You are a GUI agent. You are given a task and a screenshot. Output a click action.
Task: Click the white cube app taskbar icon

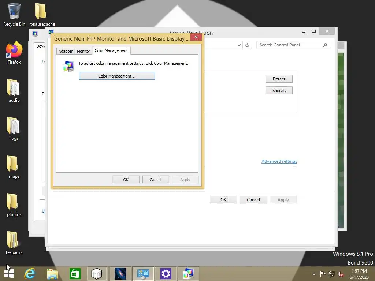(97, 274)
